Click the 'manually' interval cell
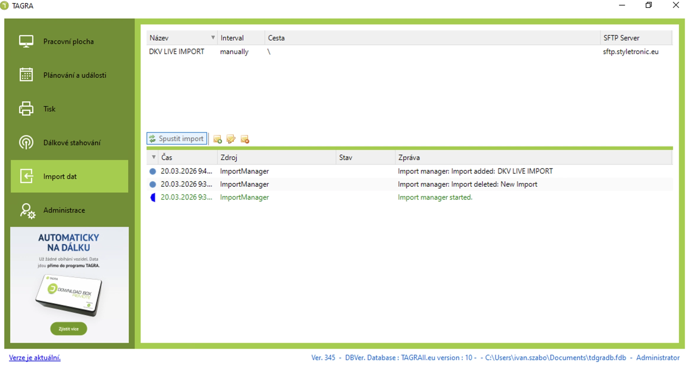 [234, 52]
